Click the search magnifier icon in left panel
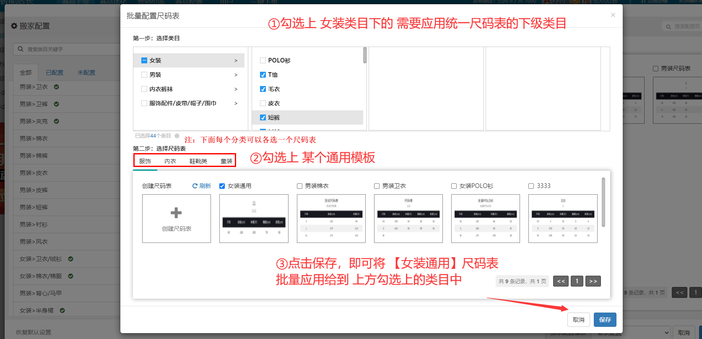This screenshot has width=702, height=339. tap(21, 49)
